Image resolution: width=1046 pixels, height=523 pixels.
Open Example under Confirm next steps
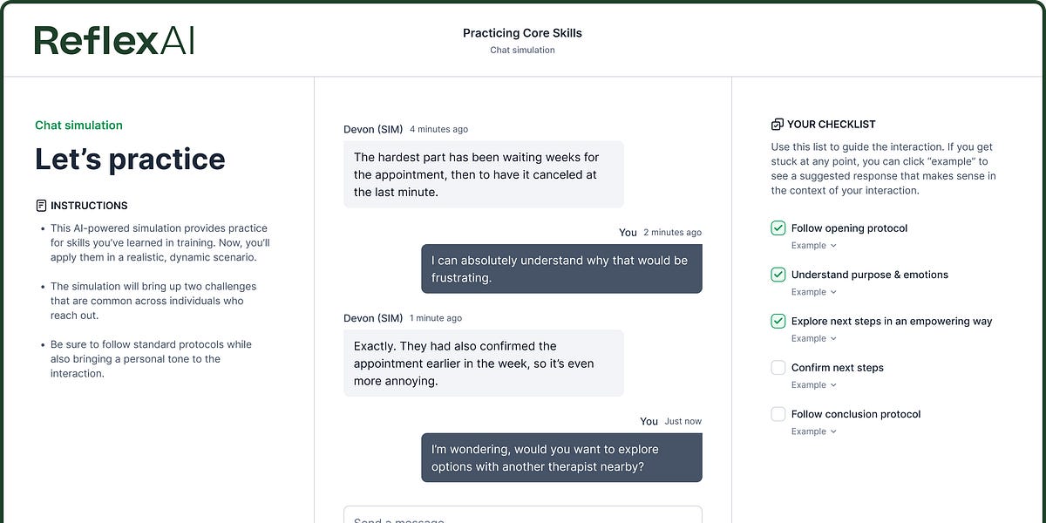tap(813, 384)
